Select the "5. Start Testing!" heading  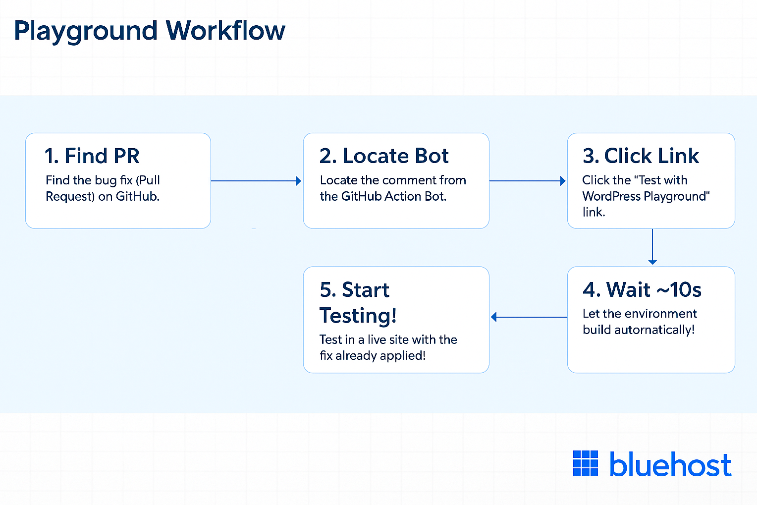(x=358, y=302)
